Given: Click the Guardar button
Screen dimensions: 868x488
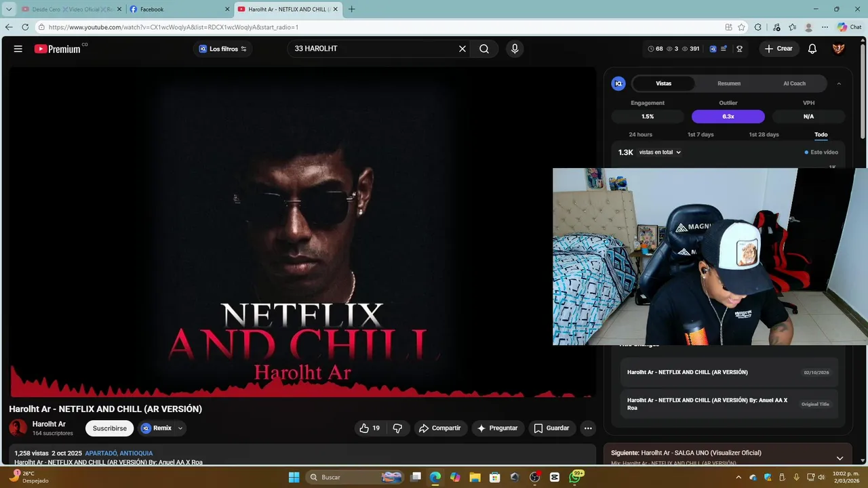Looking at the screenshot, I should coord(551,428).
